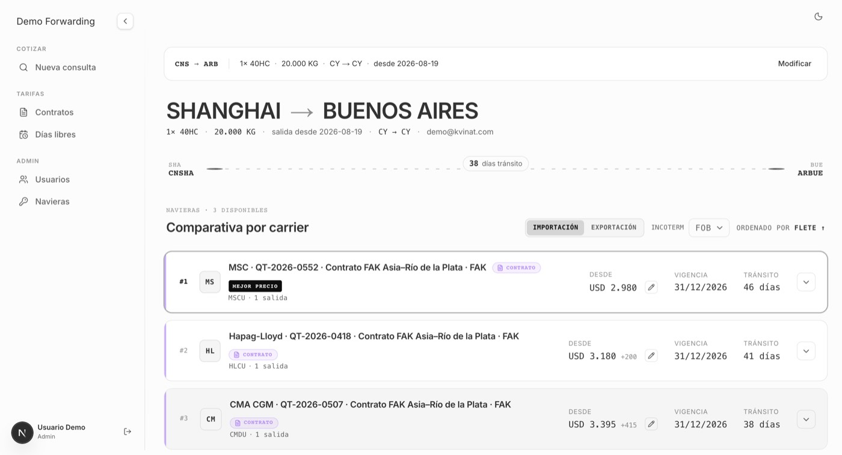This screenshot has width=842, height=455.
Task: Click the +200 price difference on Hapag-Lloyd
Action: click(x=628, y=356)
